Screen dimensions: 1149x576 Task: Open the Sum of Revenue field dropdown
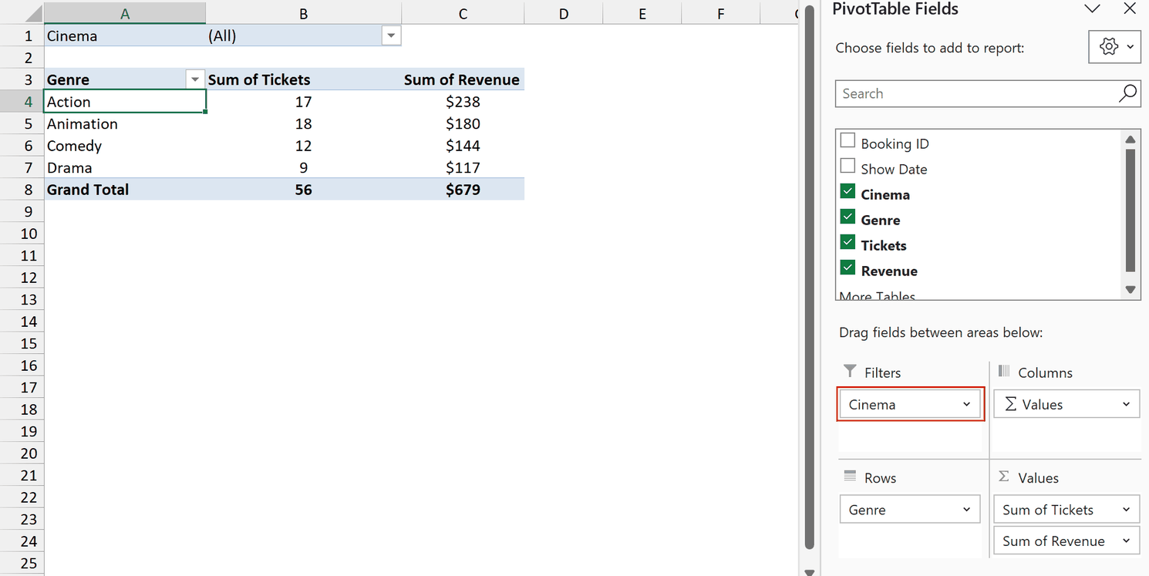pyautogui.click(x=1126, y=541)
